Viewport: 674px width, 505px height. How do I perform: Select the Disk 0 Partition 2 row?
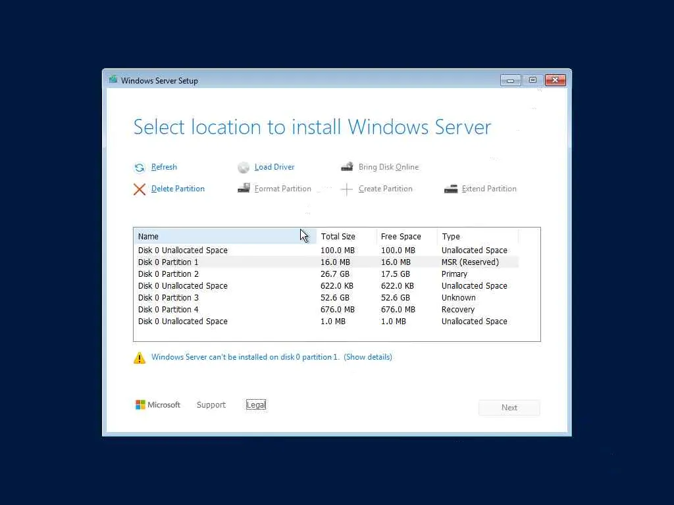click(326, 274)
